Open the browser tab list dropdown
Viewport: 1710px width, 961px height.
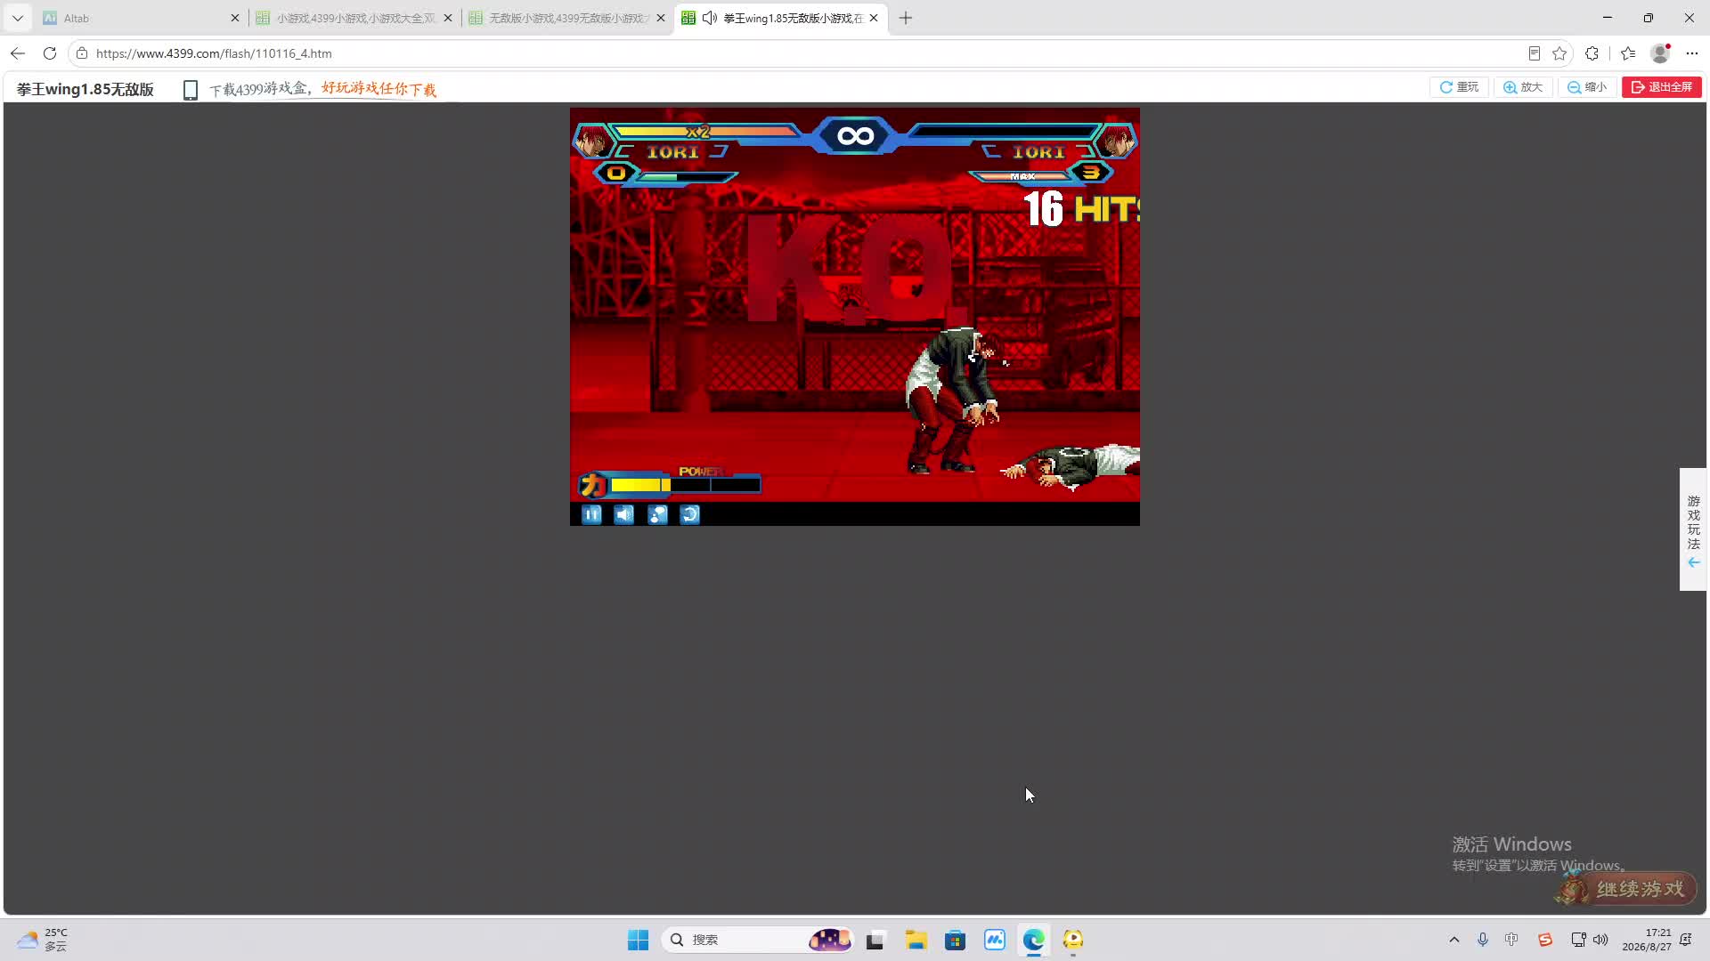pyautogui.click(x=17, y=18)
